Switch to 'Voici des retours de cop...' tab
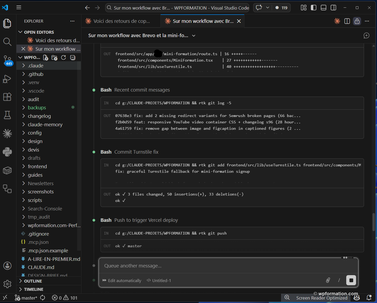This screenshot has height=303, width=377. (x=121, y=21)
